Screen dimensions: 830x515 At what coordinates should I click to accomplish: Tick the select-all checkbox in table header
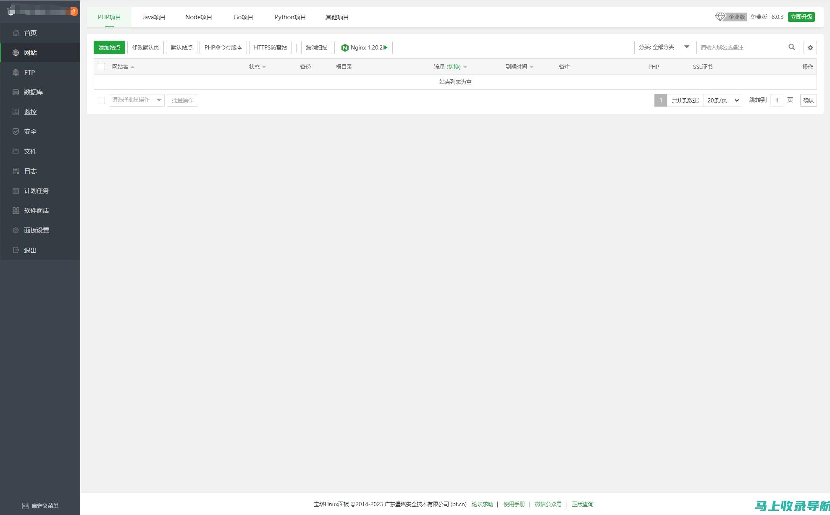pyautogui.click(x=101, y=67)
